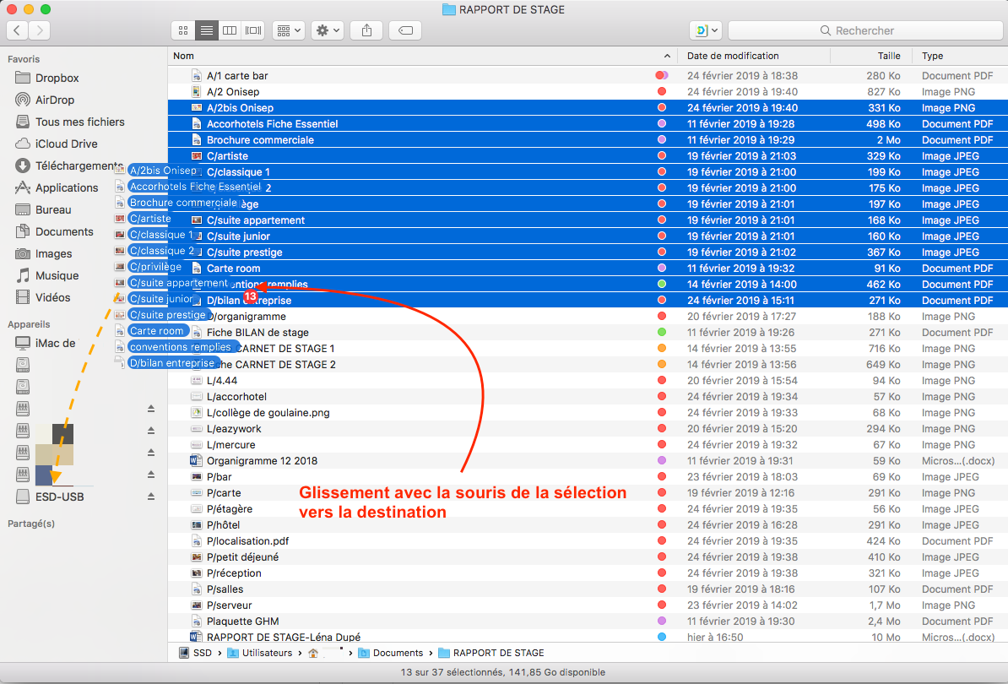Click the green tag dot on Fiche BILAN de stage
Image resolution: width=1008 pixels, height=684 pixels.
[x=662, y=333]
